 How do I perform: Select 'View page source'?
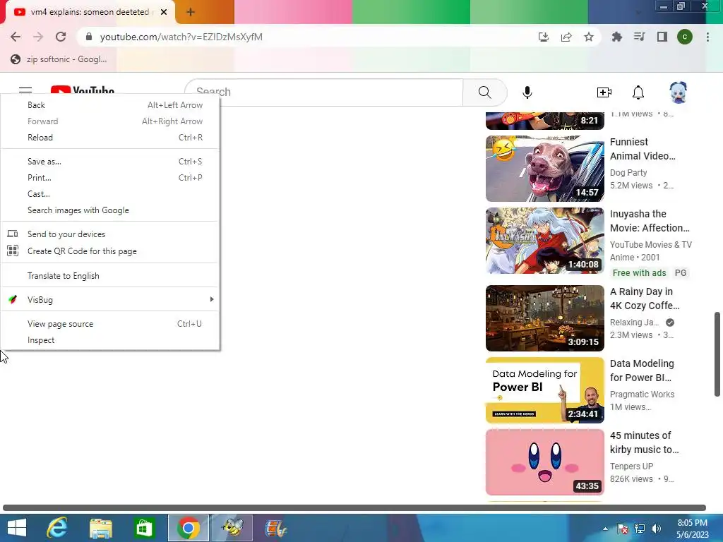click(110, 324)
